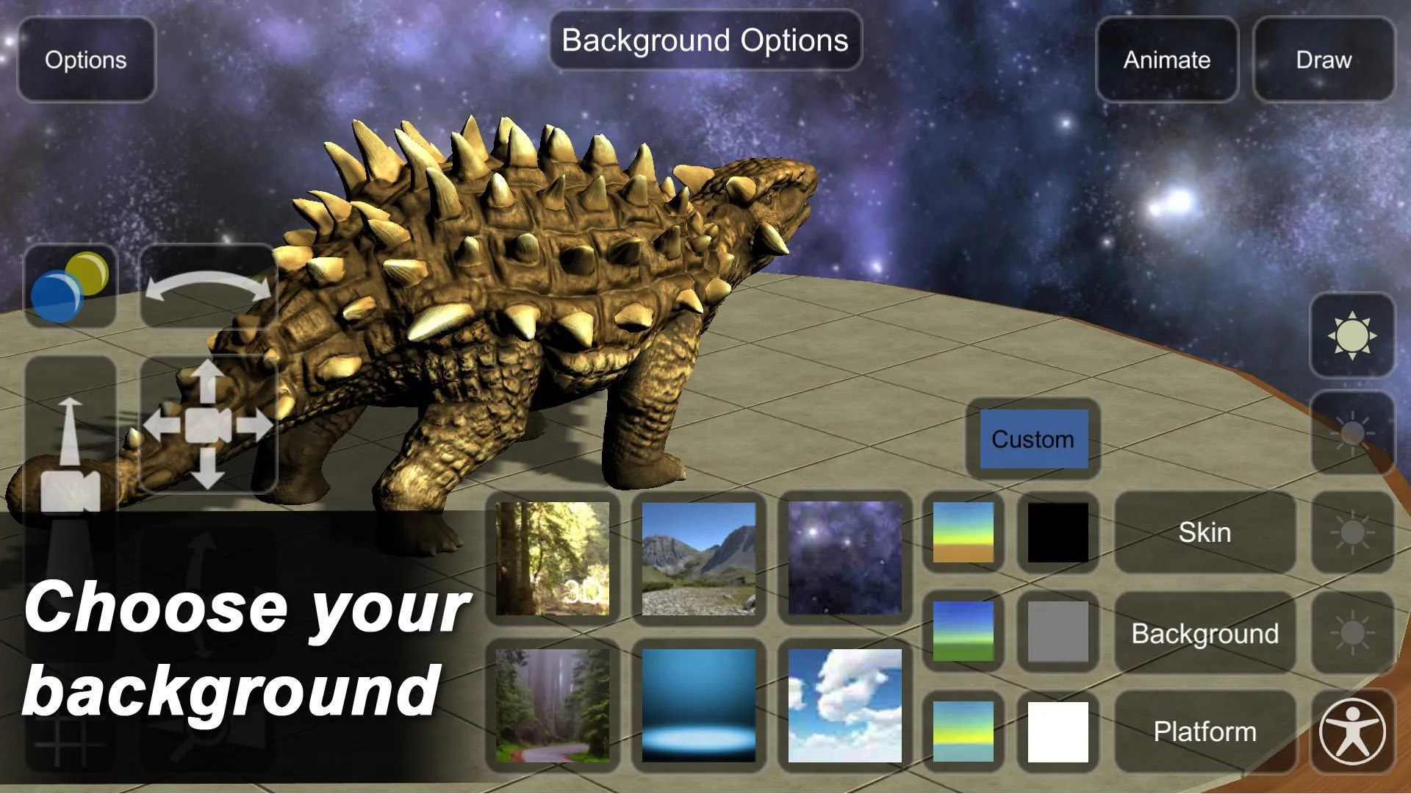Click the Animate button top right
This screenshot has height=794, width=1411.
coord(1166,58)
